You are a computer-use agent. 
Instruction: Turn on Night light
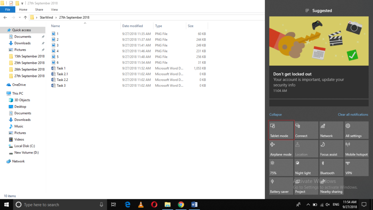point(306,167)
